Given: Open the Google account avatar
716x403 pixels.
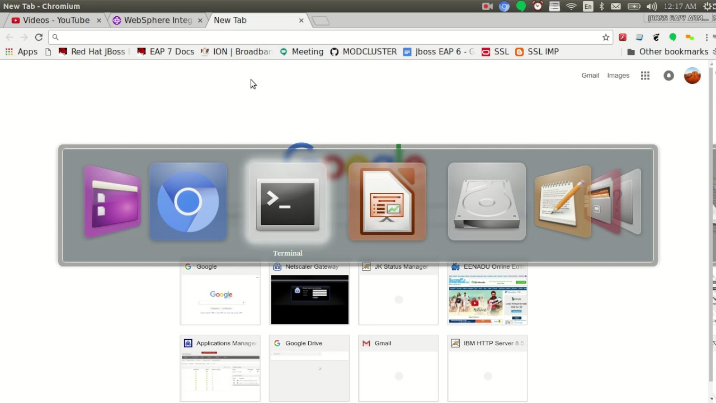Looking at the screenshot, I should click(692, 76).
